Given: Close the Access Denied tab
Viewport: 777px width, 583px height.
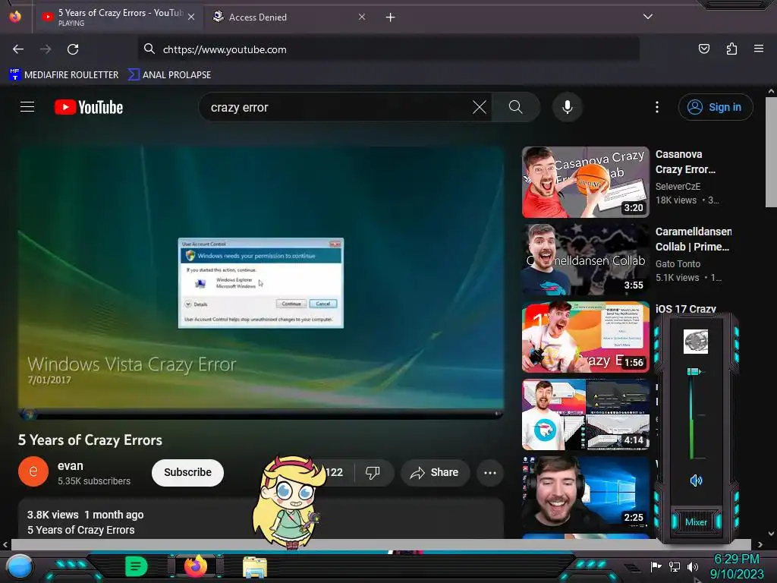Looking at the screenshot, I should [362, 17].
